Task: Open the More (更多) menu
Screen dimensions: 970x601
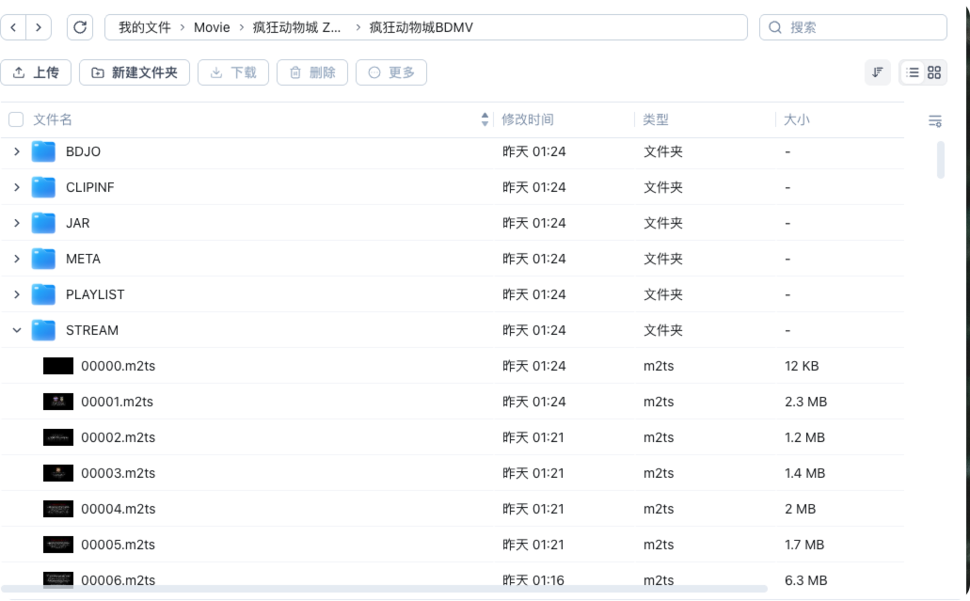Action: (x=391, y=72)
